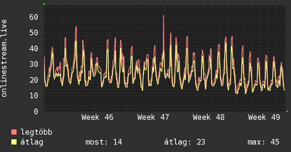
Task: Click the 10 y-axis tick label
Action: pos(34,96)
